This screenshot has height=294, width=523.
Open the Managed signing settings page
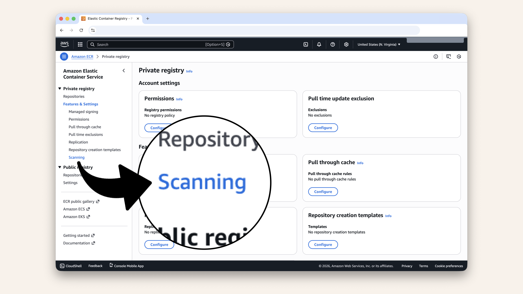point(83,112)
